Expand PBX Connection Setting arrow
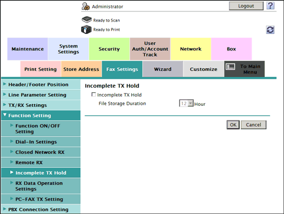The height and width of the screenshot is (214, 284). point(5,209)
